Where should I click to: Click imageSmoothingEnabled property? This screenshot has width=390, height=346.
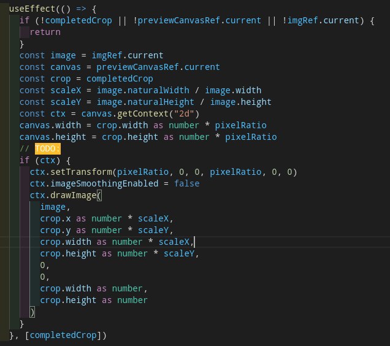[104, 183]
